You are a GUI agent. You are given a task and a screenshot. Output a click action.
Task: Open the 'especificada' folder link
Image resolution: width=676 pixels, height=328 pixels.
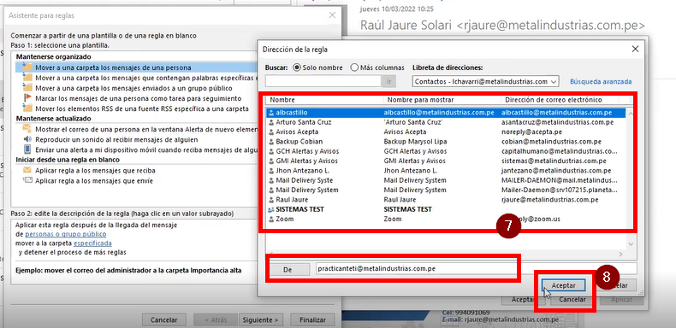pyautogui.click(x=92, y=243)
